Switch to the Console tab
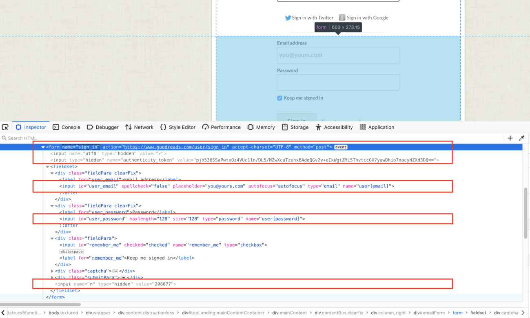This screenshot has height=318, width=530. pos(67,127)
